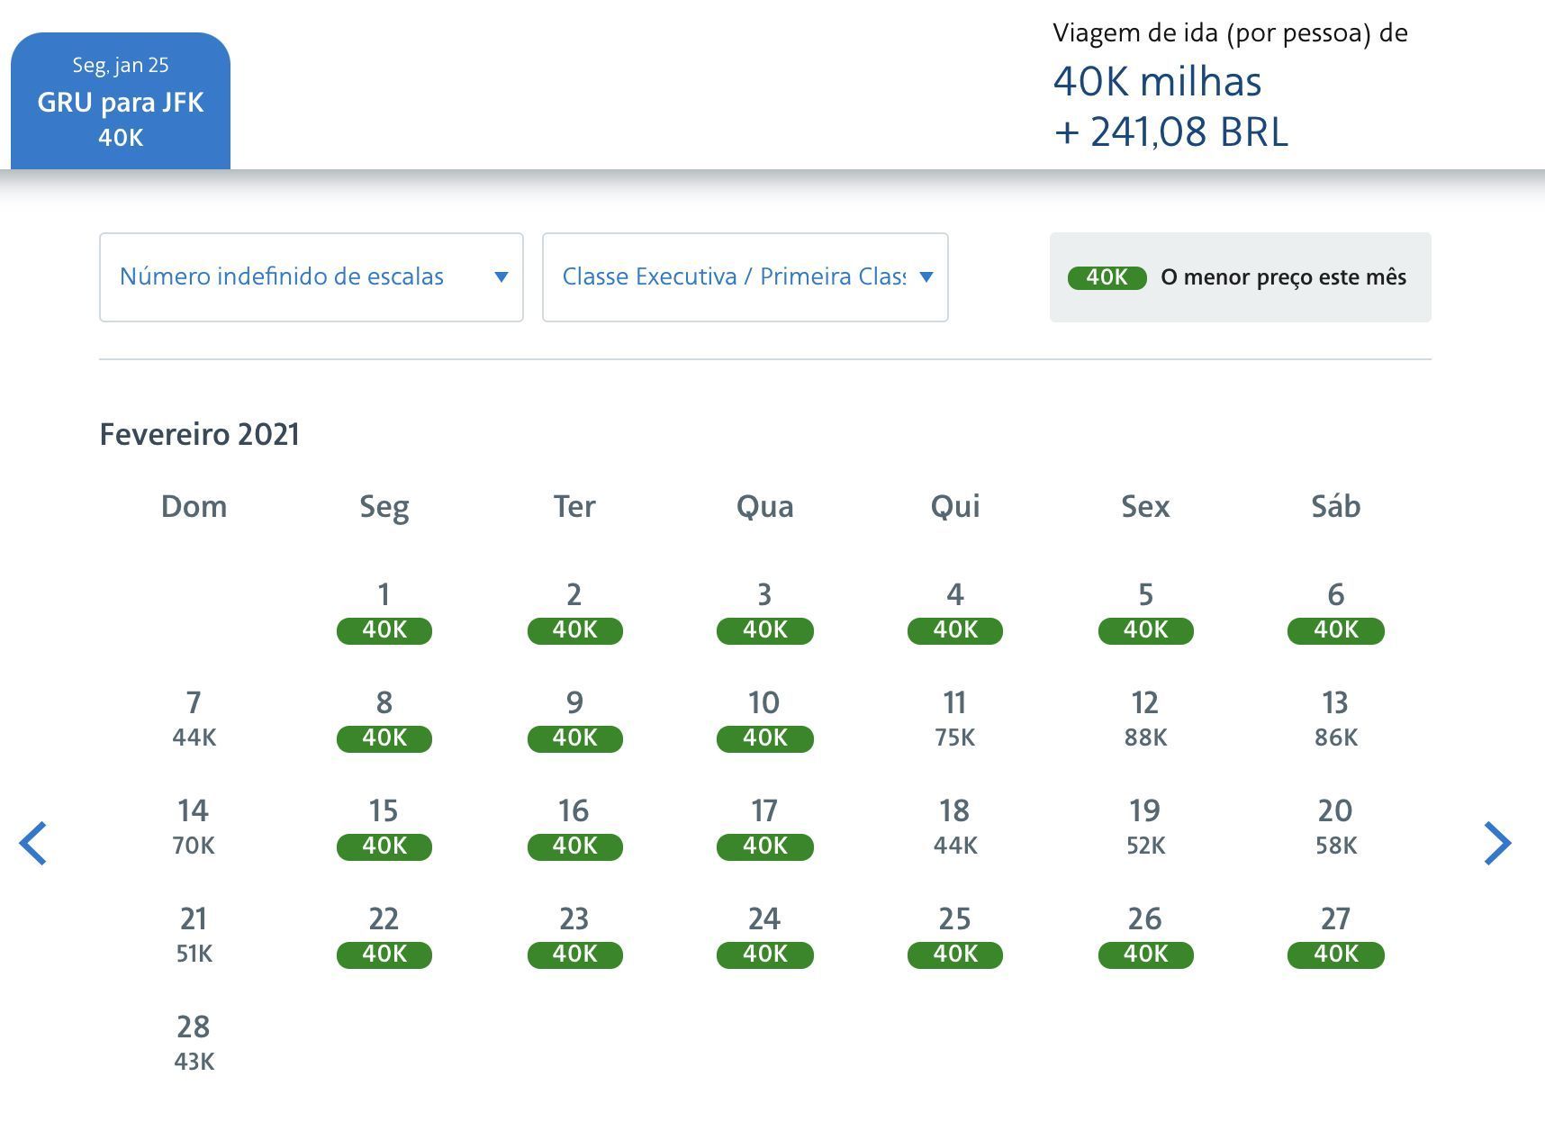The height and width of the screenshot is (1122, 1545).
Task: Click the Sáb column header
Action: [x=1336, y=506]
